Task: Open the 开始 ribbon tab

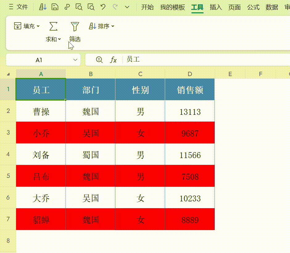Action: [147, 7]
